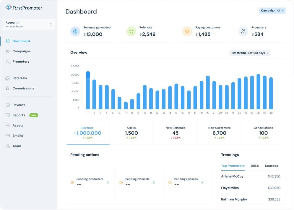The image size is (294, 210).
Task: Open Team from the sidebar
Action: [x=17, y=146]
